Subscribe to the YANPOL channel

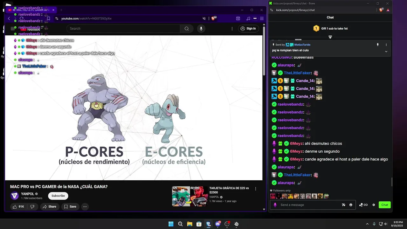coord(58,196)
